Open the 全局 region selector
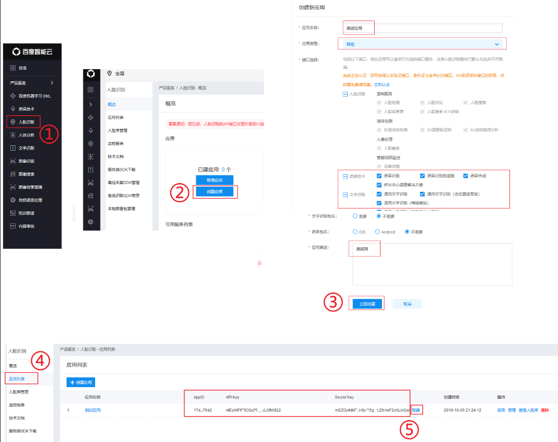Screen dimensions: 558x442 (116, 74)
